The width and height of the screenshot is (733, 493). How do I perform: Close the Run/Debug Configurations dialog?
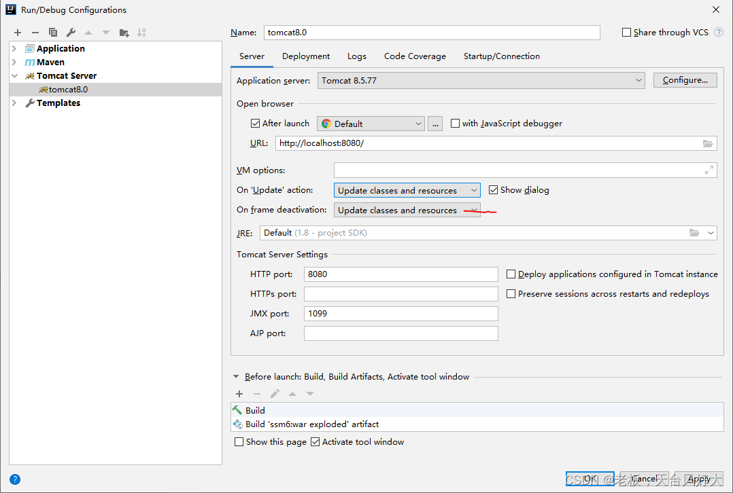click(x=716, y=10)
